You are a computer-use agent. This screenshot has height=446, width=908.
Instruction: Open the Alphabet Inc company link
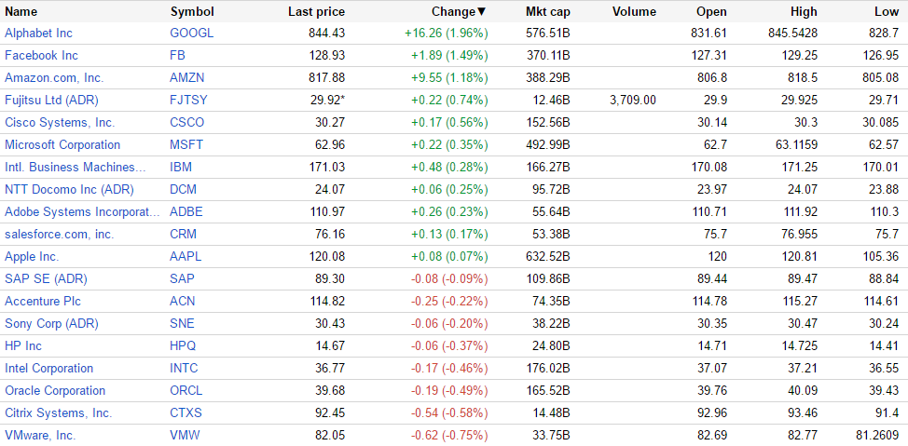[x=38, y=33]
